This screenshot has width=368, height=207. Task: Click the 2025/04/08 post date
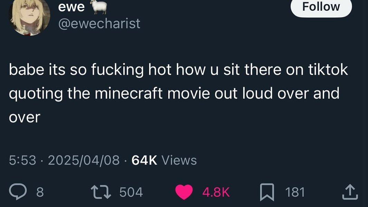(84, 160)
